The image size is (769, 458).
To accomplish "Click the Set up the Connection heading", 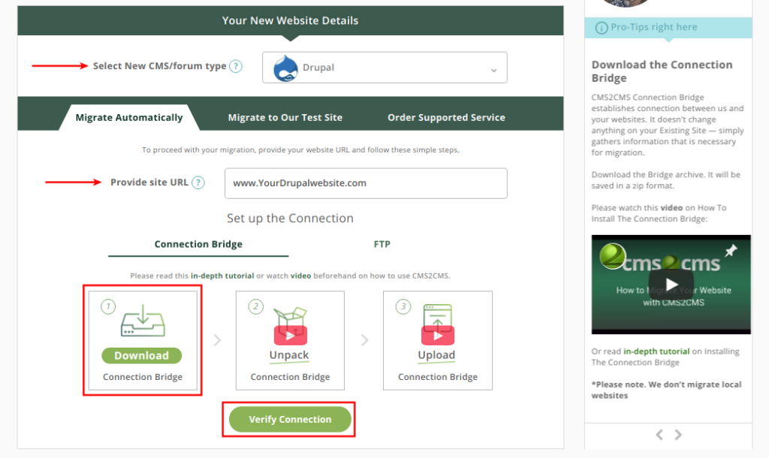I will 290,218.
